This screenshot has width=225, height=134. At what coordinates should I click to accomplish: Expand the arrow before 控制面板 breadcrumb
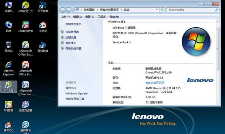[81, 10]
